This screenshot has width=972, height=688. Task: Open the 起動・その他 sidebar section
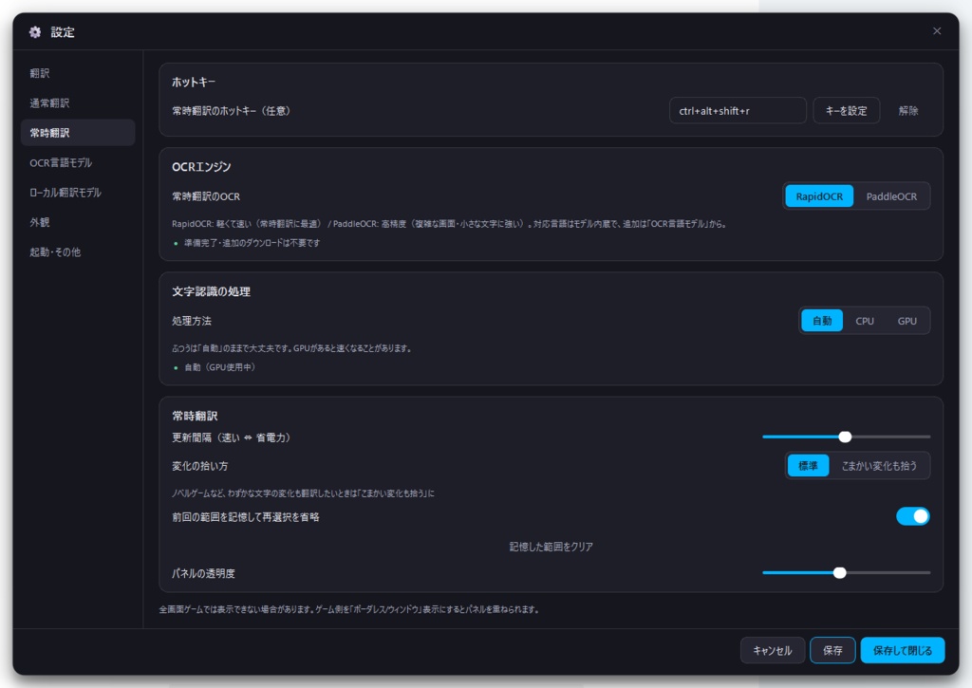[55, 251]
